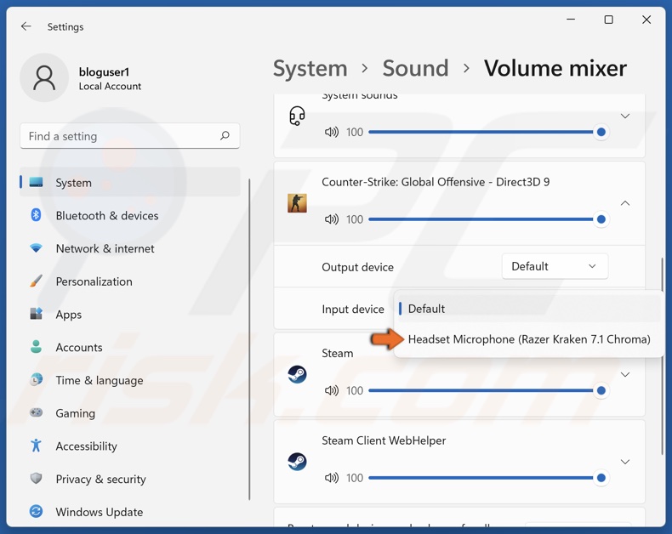
Task: Open Apps settings
Action: (130, 314)
